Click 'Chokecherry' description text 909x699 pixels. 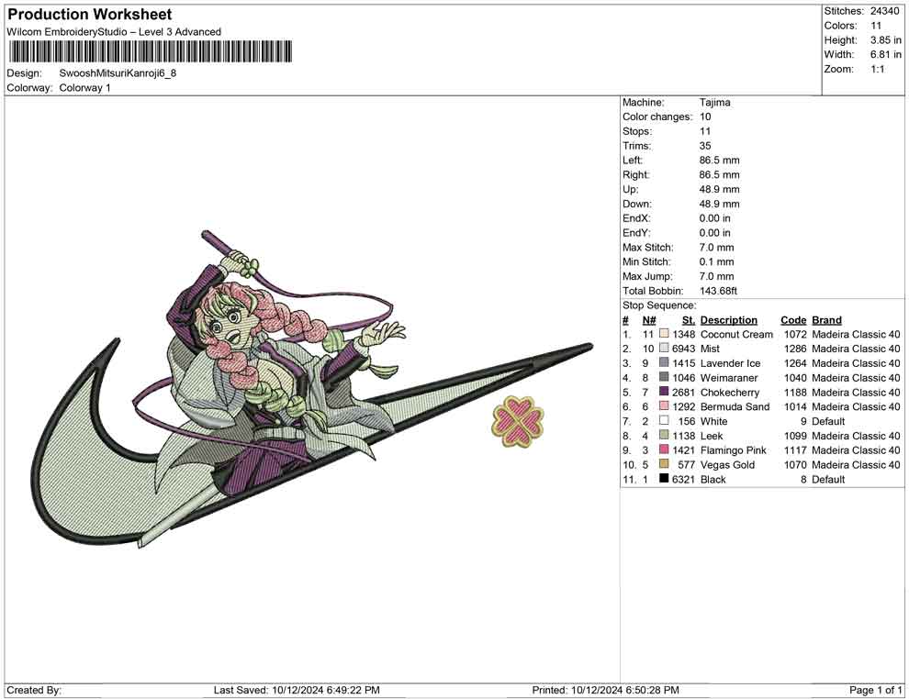point(729,392)
